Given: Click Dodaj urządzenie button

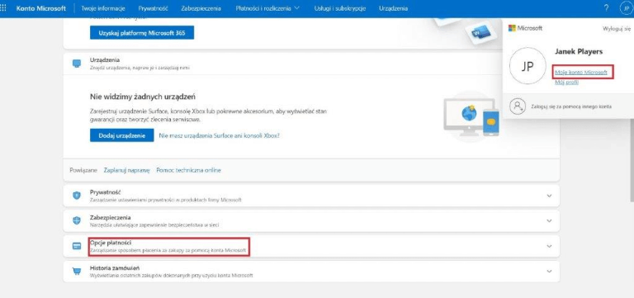Looking at the screenshot, I should click(x=121, y=135).
